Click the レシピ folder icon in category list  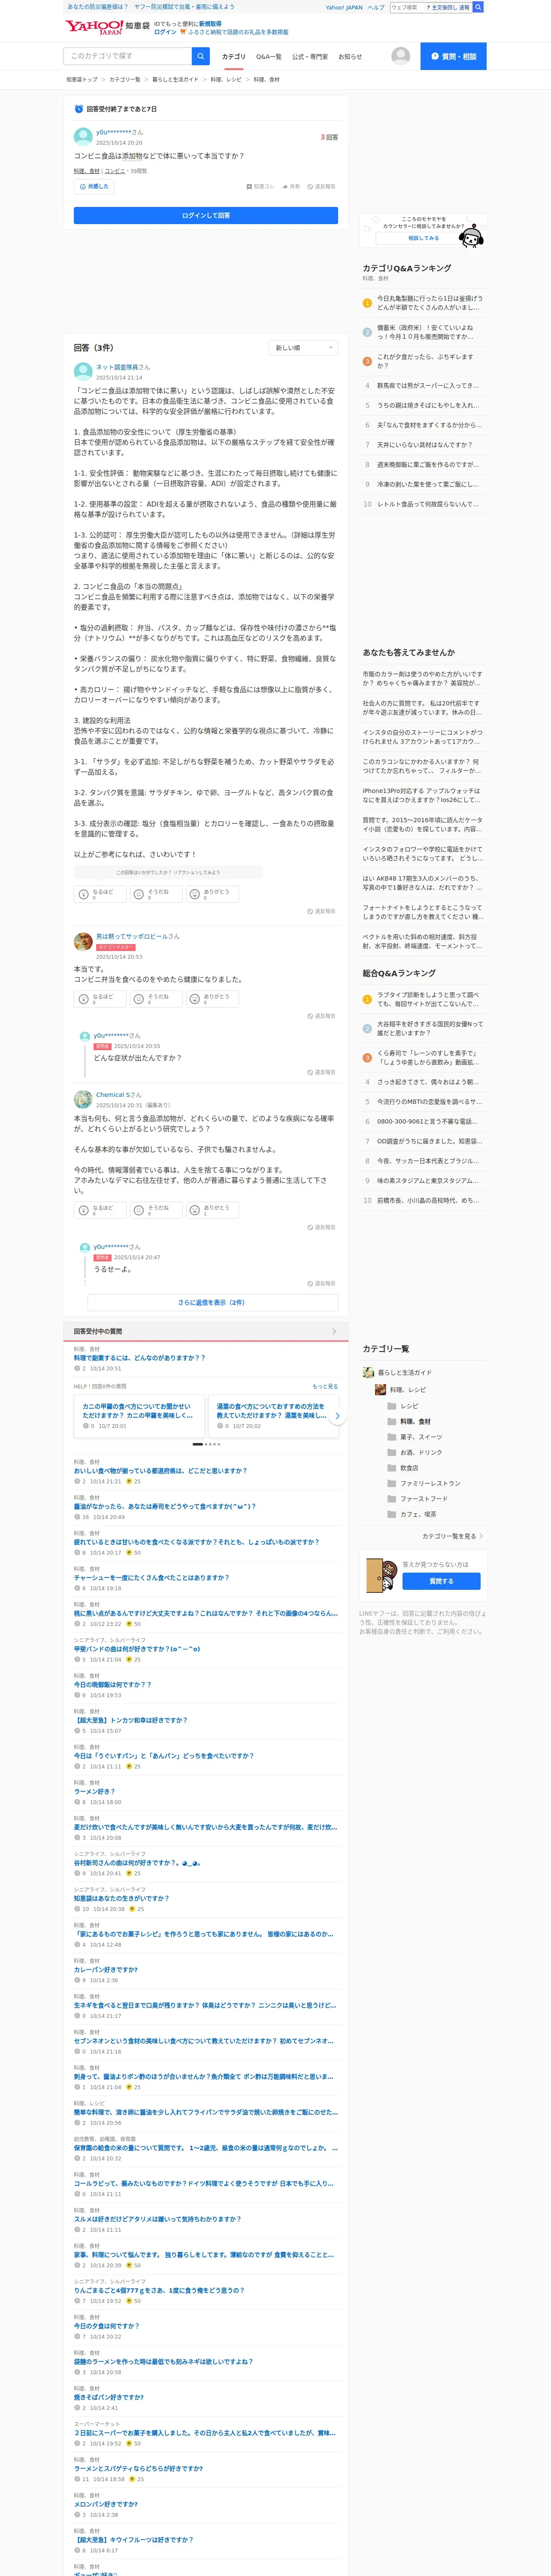tap(391, 1406)
